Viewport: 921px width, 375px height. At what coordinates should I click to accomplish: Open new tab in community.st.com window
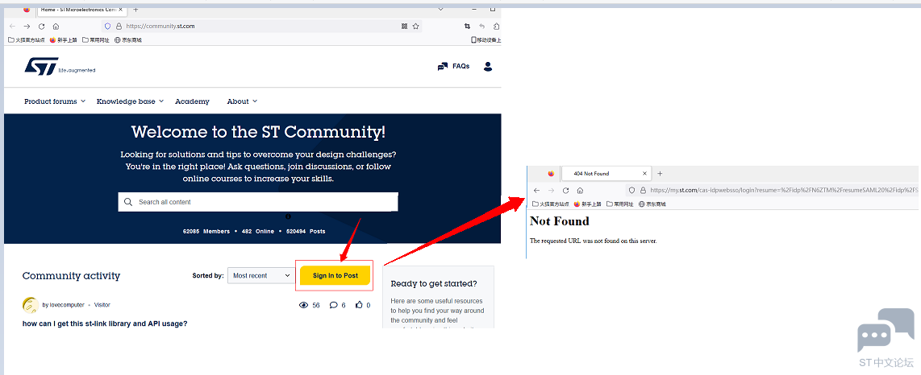click(135, 10)
